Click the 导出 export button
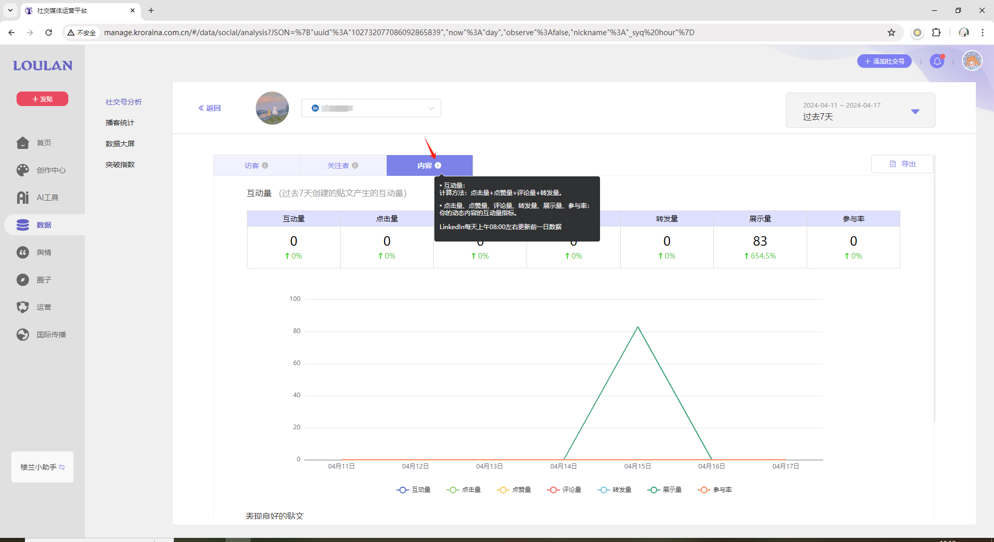 (902, 164)
